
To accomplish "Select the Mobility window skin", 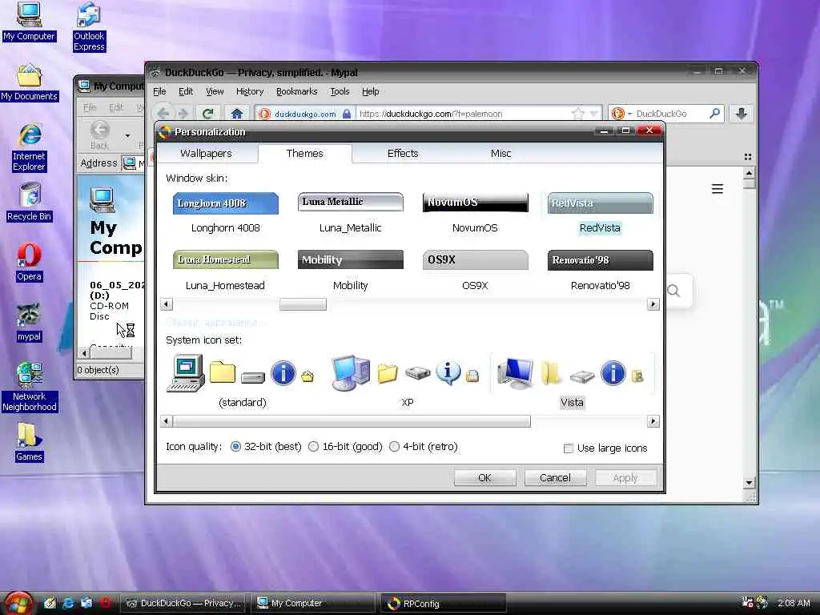I will [351, 270].
